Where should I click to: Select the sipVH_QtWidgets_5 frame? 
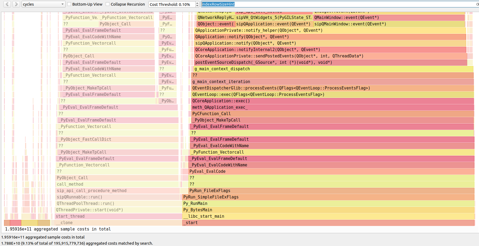pos(274,18)
